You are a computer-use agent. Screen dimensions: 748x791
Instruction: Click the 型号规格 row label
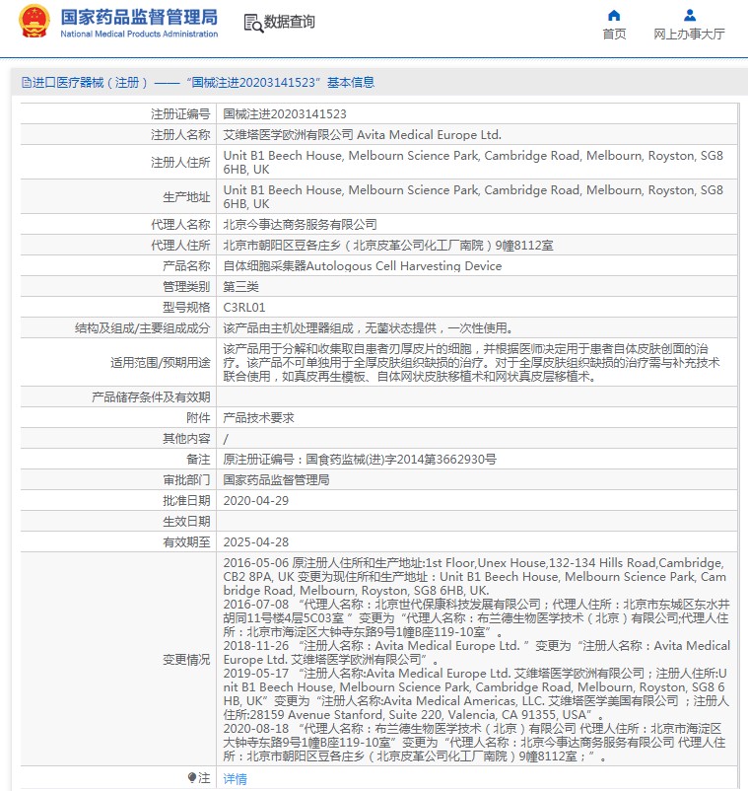coord(186,307)
